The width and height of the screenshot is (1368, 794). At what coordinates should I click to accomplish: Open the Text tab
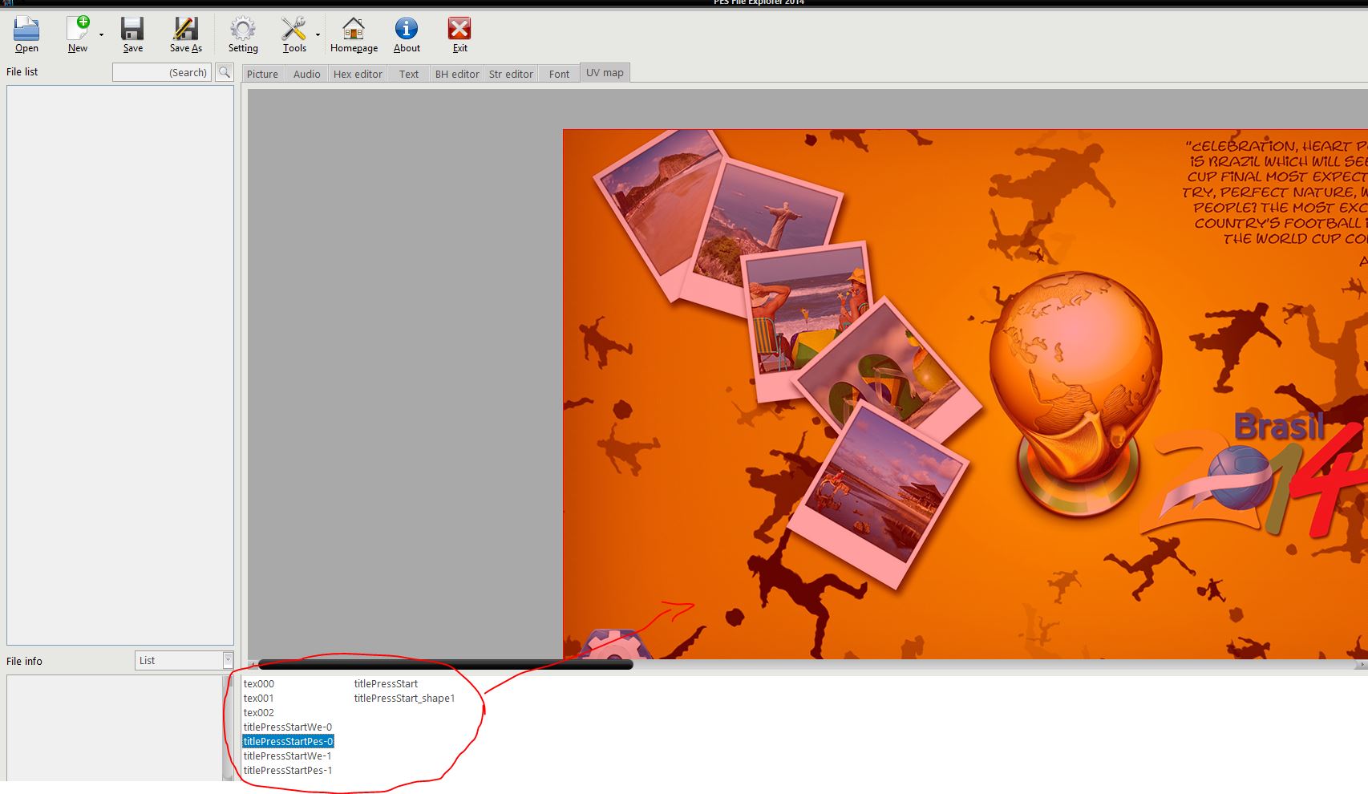(409, 74)
